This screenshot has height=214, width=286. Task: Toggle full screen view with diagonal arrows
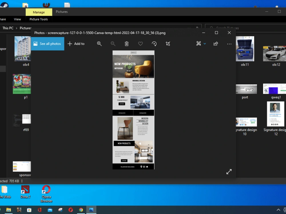click(x=229, y=171)
